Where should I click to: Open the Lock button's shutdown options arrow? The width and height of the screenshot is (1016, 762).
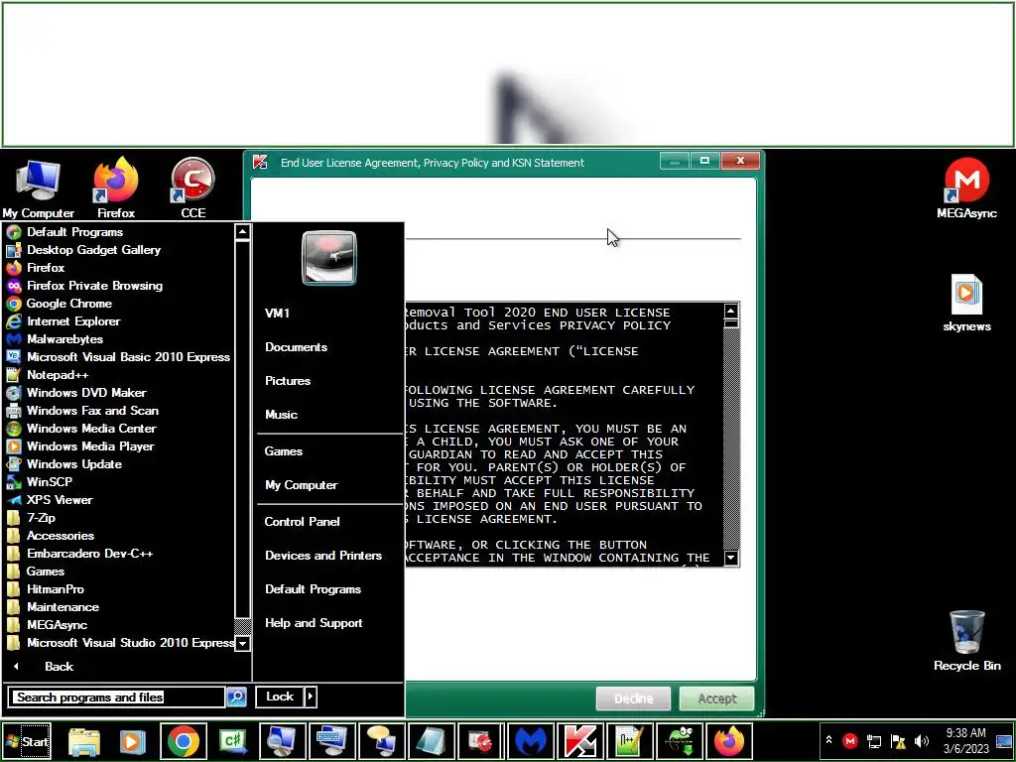311,697
